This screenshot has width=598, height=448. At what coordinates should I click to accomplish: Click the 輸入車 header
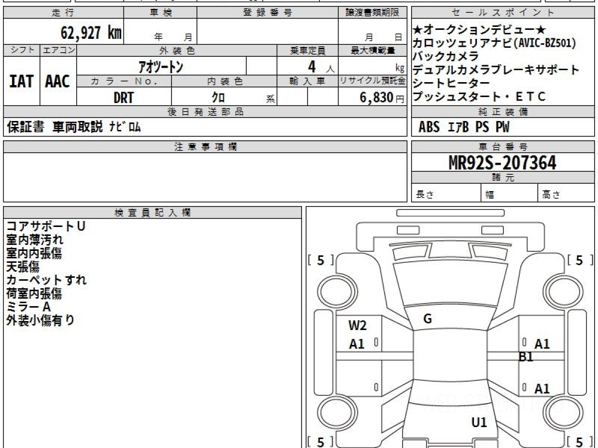click(307, 81)
